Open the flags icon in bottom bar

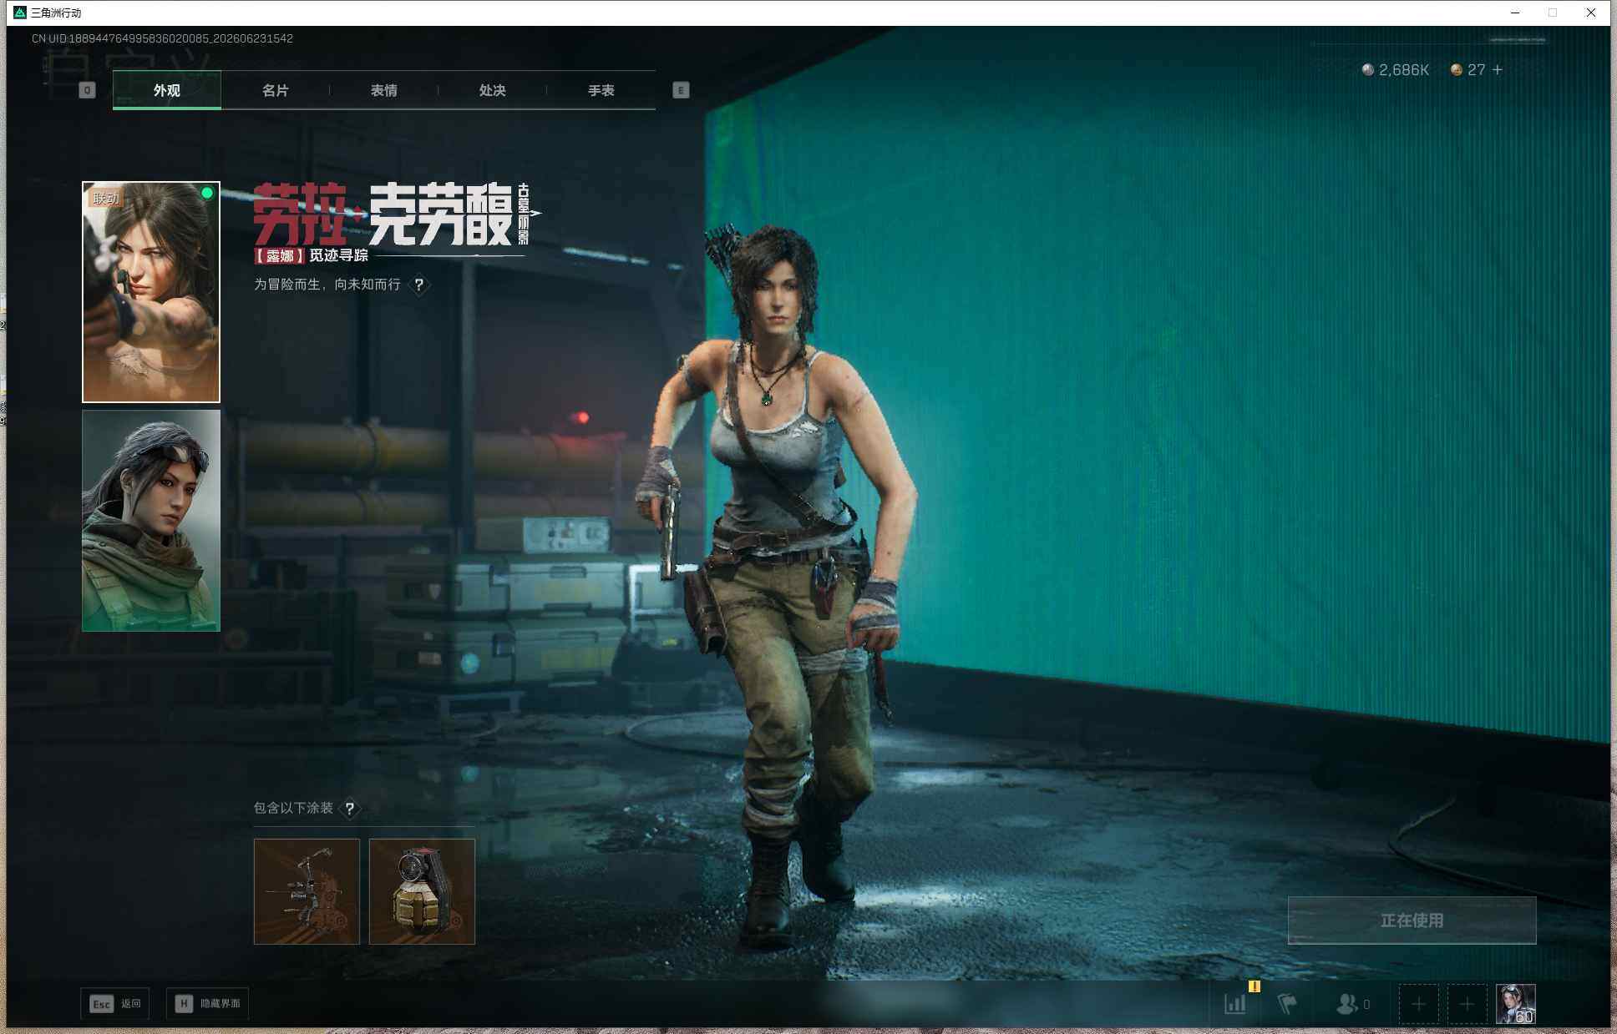point(1287,1004)
